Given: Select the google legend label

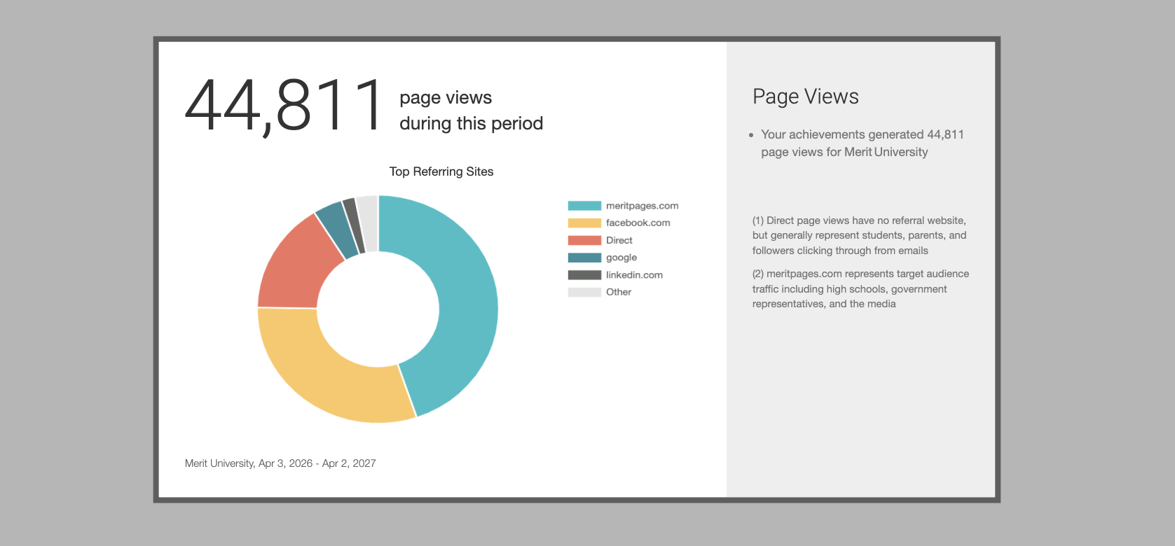Looking at the screenshot, I should 621,258.
